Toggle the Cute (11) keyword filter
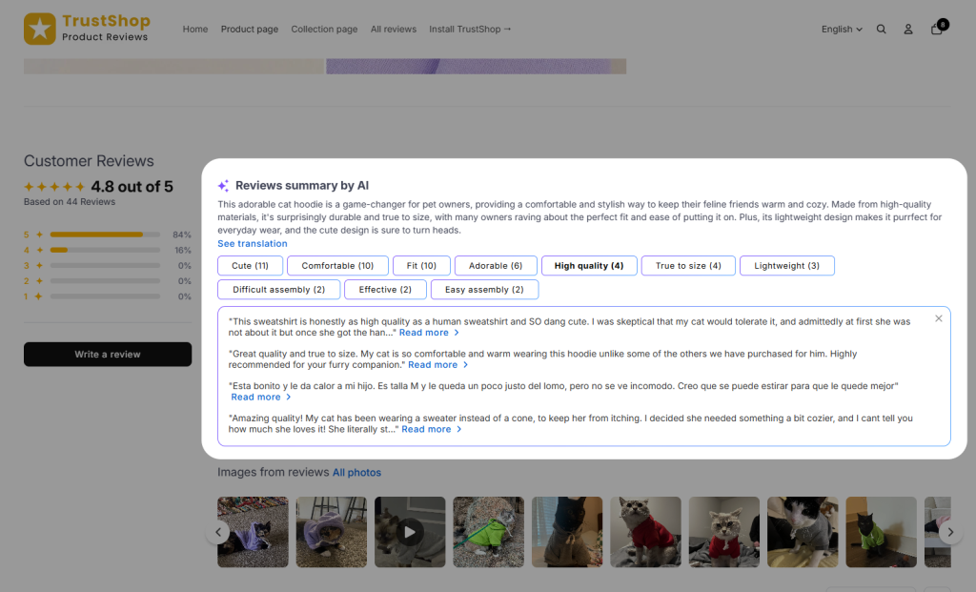The image size is (976, 592). point(250,266)
